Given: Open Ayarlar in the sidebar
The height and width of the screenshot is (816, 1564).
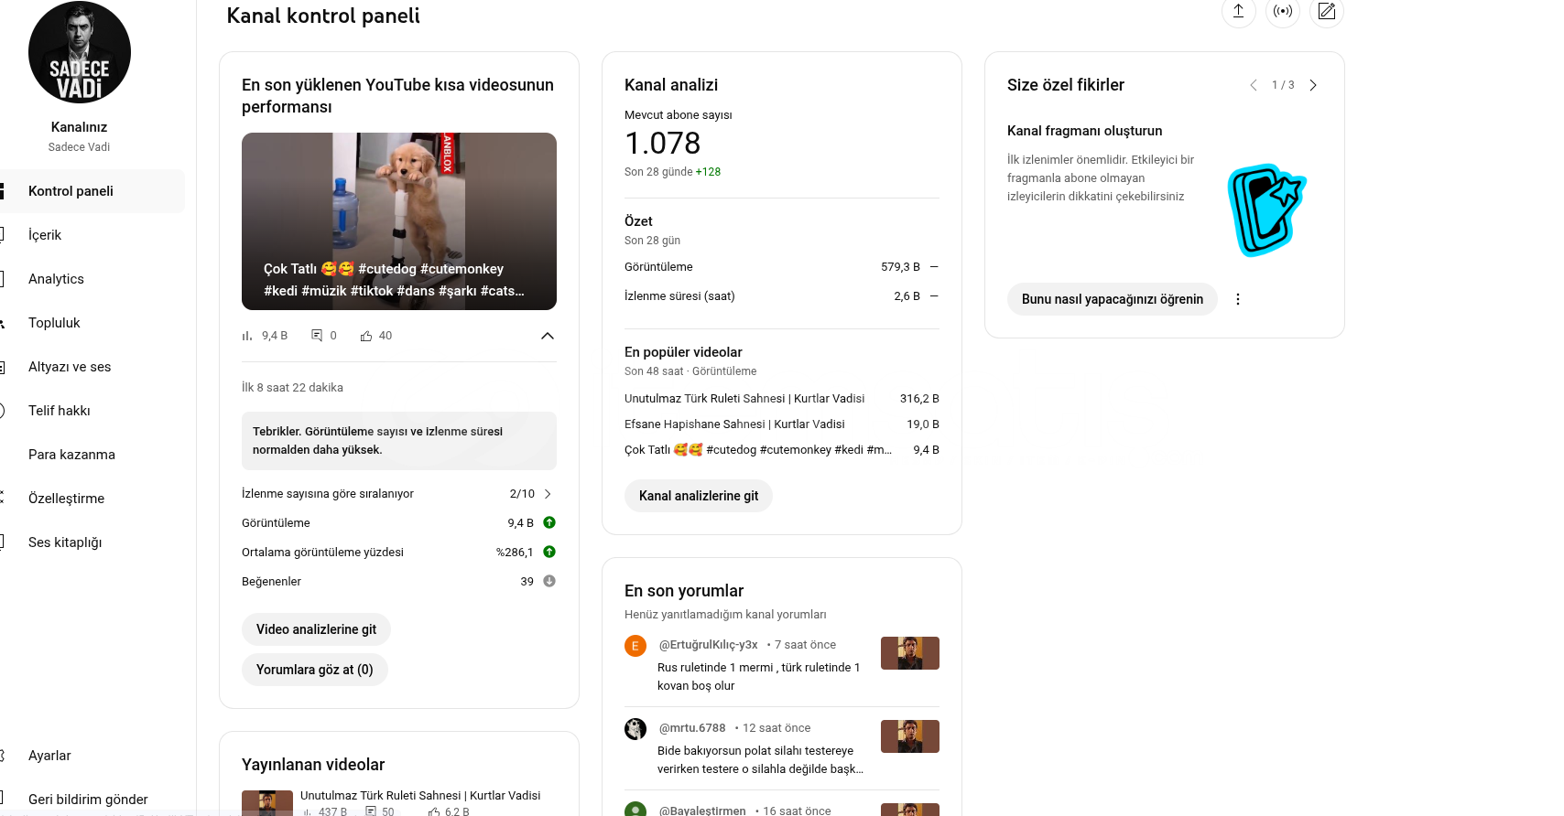Looking at the screenshot, I should point(92,756).
